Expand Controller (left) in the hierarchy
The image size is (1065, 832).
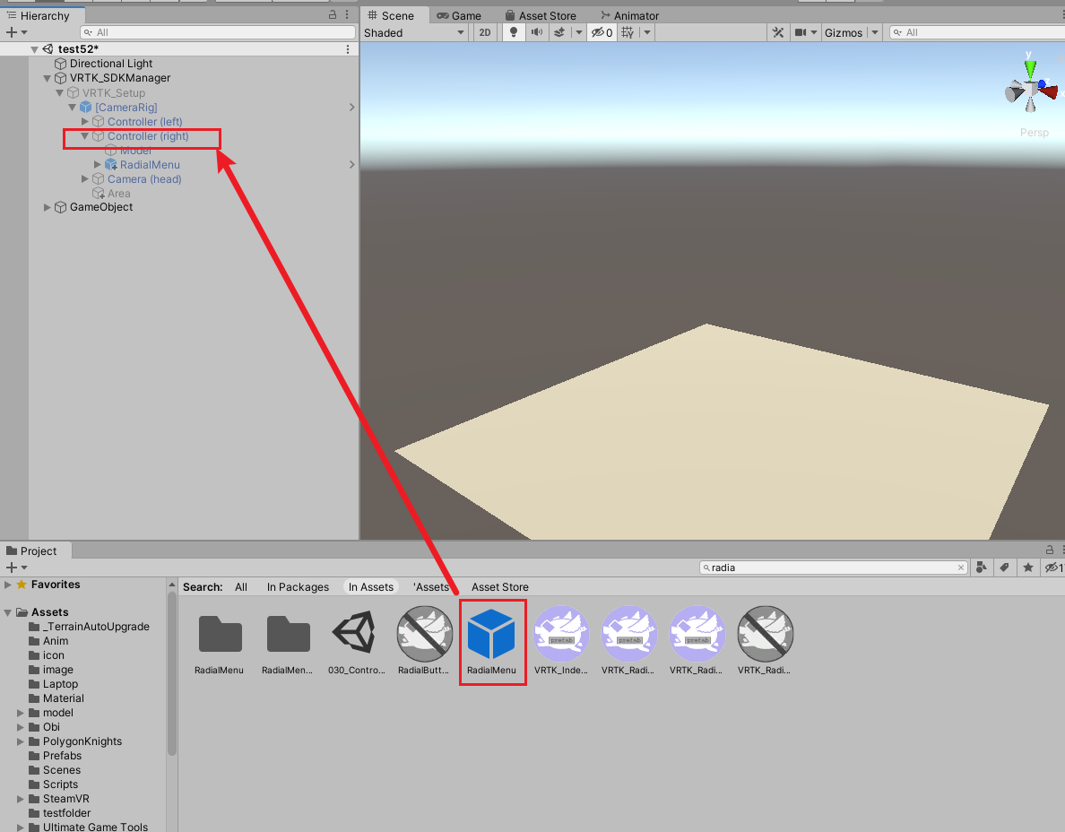click(x=84, y=121)
